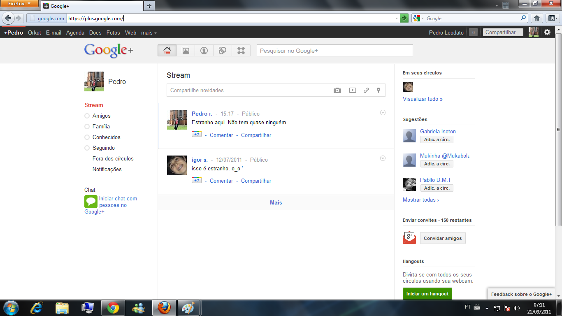Open Windows Explorer folder on taskbar
Viewport: 562px width, 316px height.
tap(63, 308)
